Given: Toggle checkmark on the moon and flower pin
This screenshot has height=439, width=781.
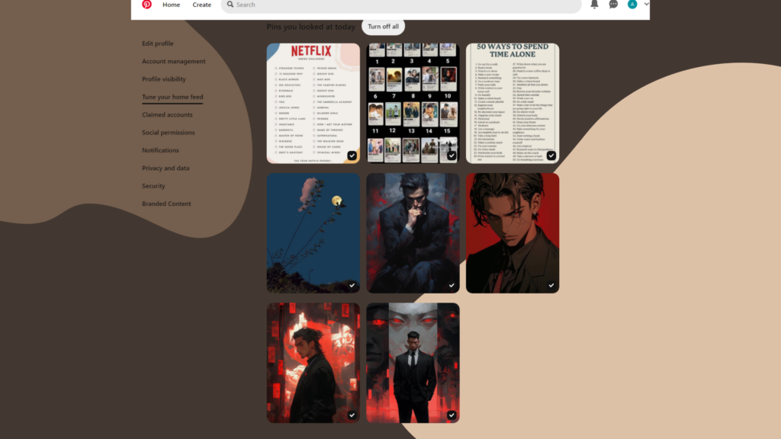Looking at the screenshot, I should 352,285.
